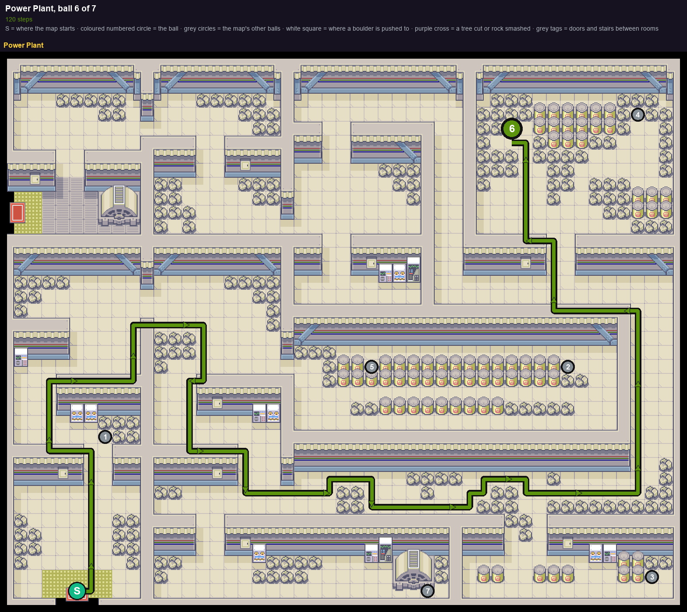Click the green S start marker
This screenshot has height=612, width=687.
click(77, 591)
